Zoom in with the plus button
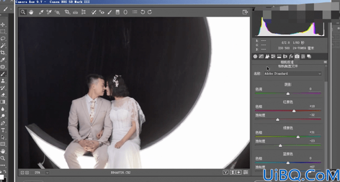 (27, 173)
